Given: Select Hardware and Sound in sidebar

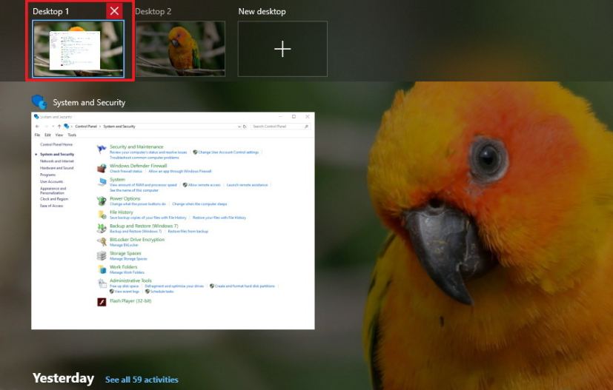Looking at the screenshot, I should [56, 168].
